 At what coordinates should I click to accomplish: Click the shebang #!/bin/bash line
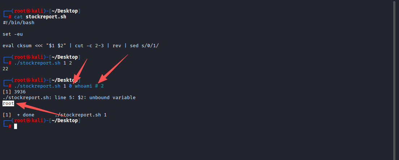18,22
